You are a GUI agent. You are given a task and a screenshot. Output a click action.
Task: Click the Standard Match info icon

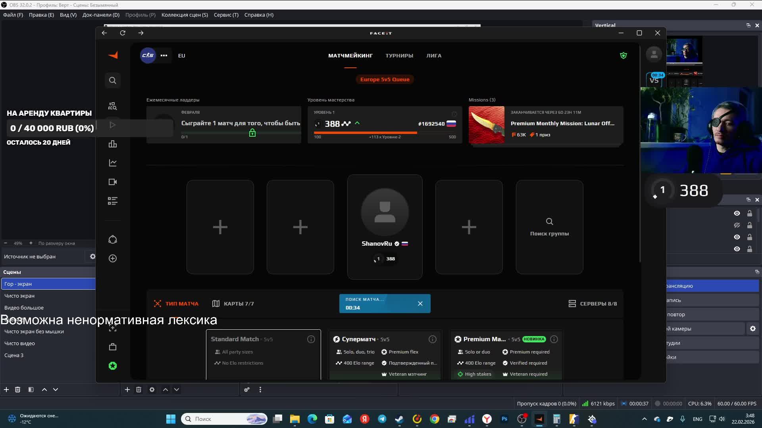[x=311, y=339]
